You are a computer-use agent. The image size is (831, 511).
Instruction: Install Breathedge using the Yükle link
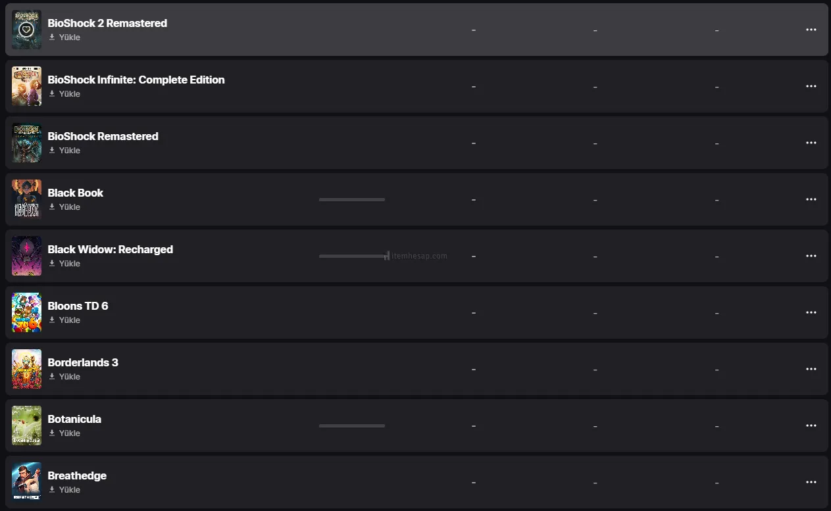point(64,490)
